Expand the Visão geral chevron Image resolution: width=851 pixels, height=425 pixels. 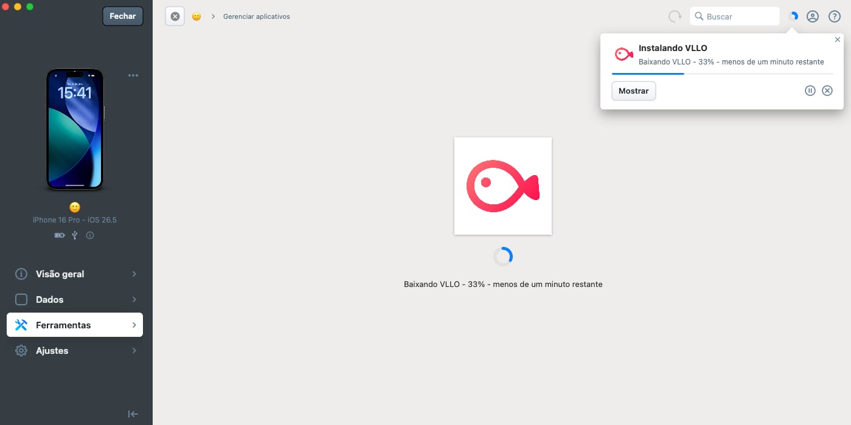click(134, 274)
